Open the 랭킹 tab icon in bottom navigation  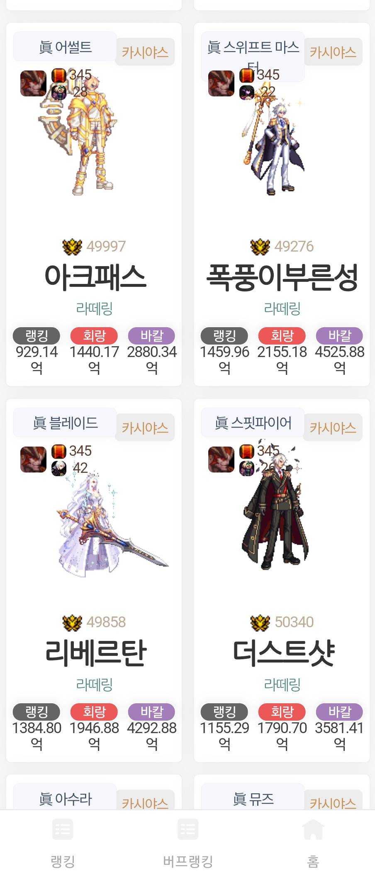[63, 829]
